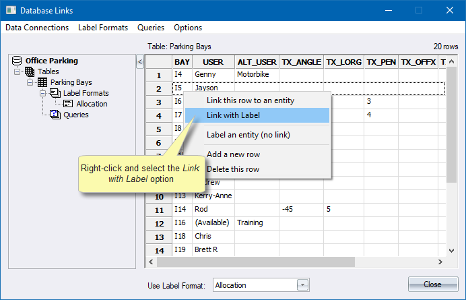This screenshot has width=466, height=300.
Task: Select the Parking Bays table icon
Action: point(42,82)
